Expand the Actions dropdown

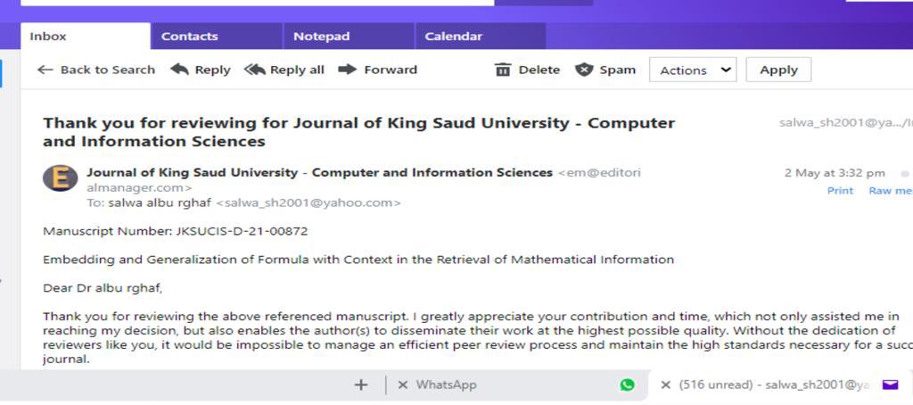(694, 70)
